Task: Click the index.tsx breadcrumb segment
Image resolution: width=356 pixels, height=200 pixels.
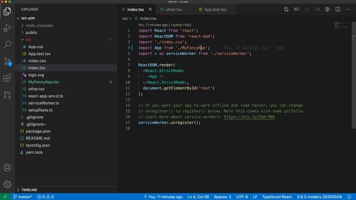Action: click(x=146, y=18)
